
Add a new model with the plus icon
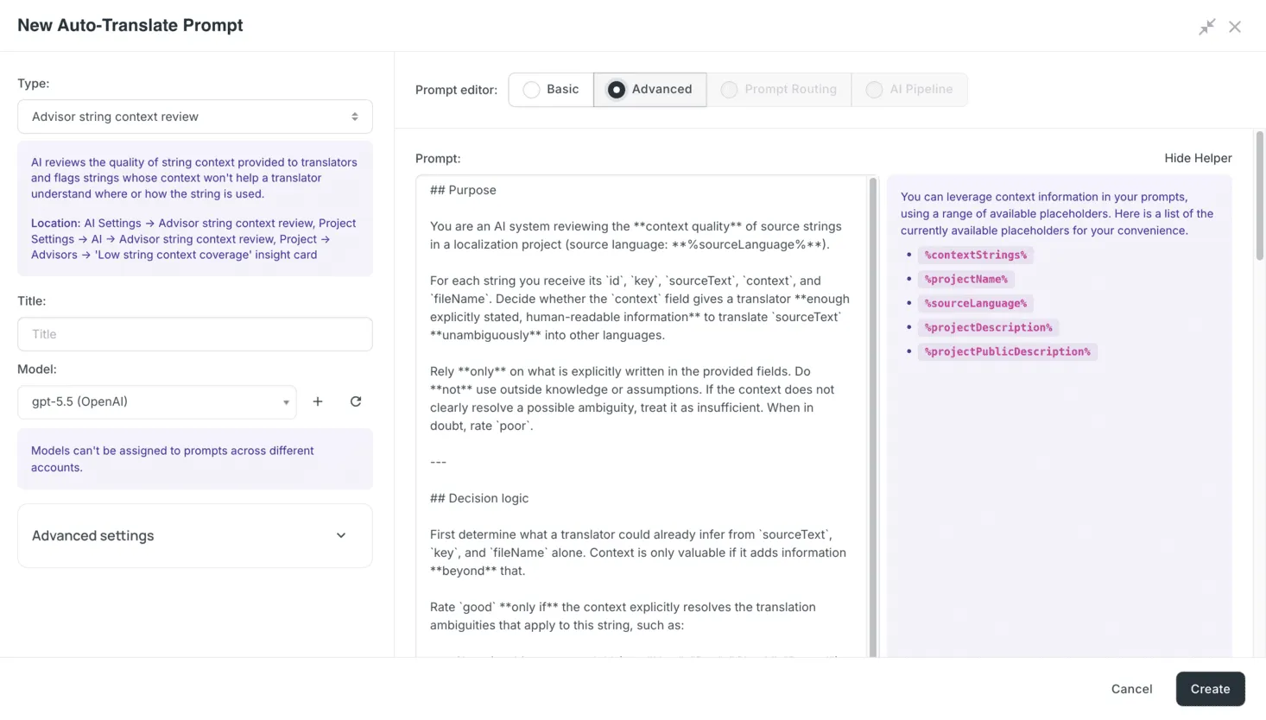(x=318, y=401)
